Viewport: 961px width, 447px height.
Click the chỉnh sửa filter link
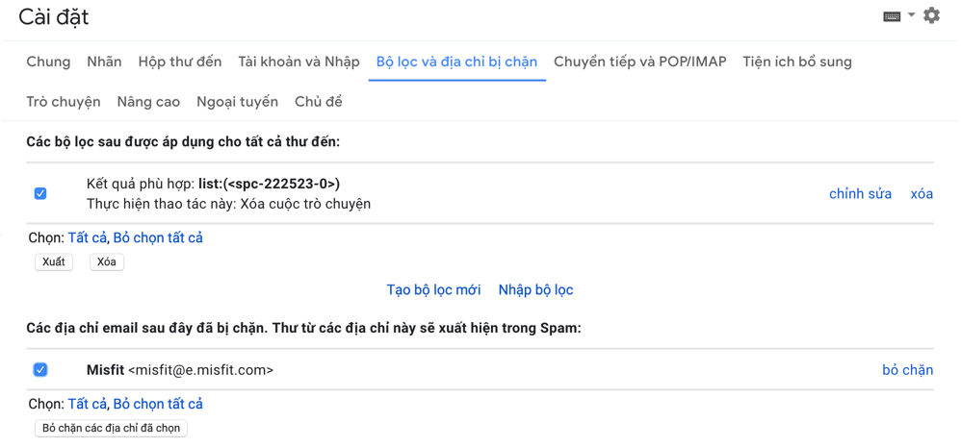860,193
